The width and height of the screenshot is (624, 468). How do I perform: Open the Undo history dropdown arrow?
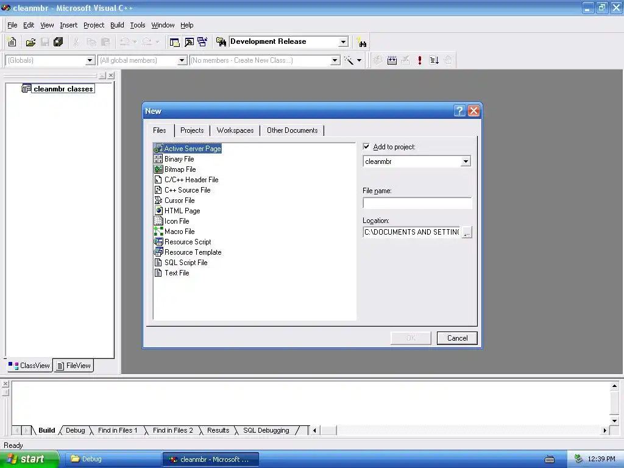135,42
